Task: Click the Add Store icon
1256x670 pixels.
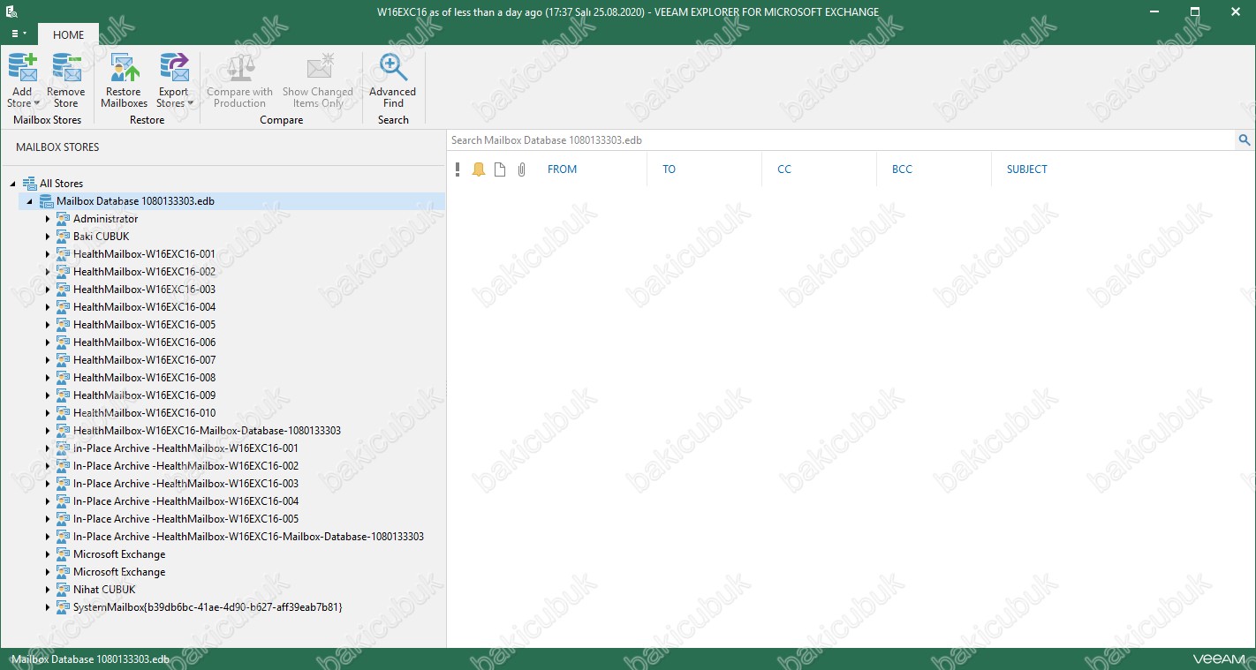Action: tap(22, 68)
